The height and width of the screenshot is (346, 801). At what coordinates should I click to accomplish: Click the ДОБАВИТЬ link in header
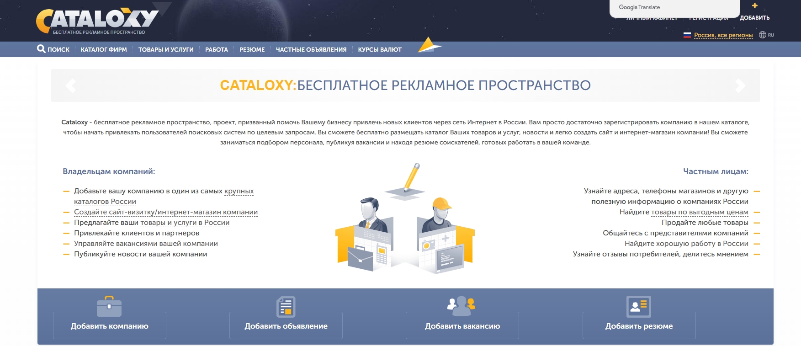(x=754, y=18)
